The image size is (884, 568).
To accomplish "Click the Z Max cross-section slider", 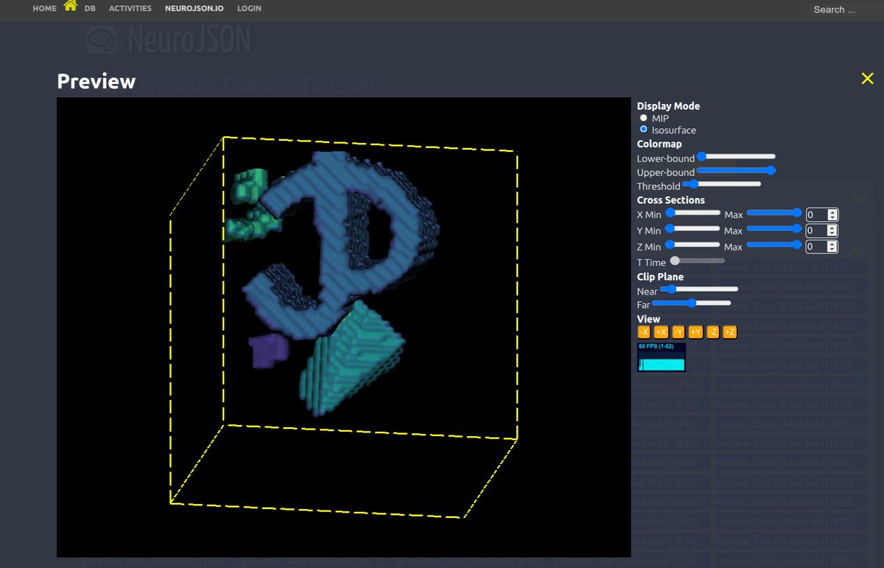I will (x=773, y=245).
